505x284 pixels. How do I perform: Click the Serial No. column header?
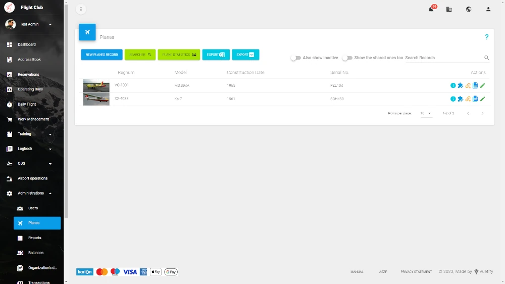click(x=339, y=73)
